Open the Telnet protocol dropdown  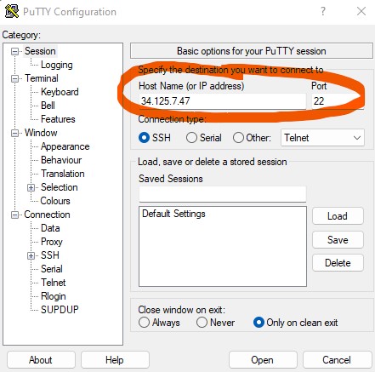pyautogui.click(x=322, y=138)
